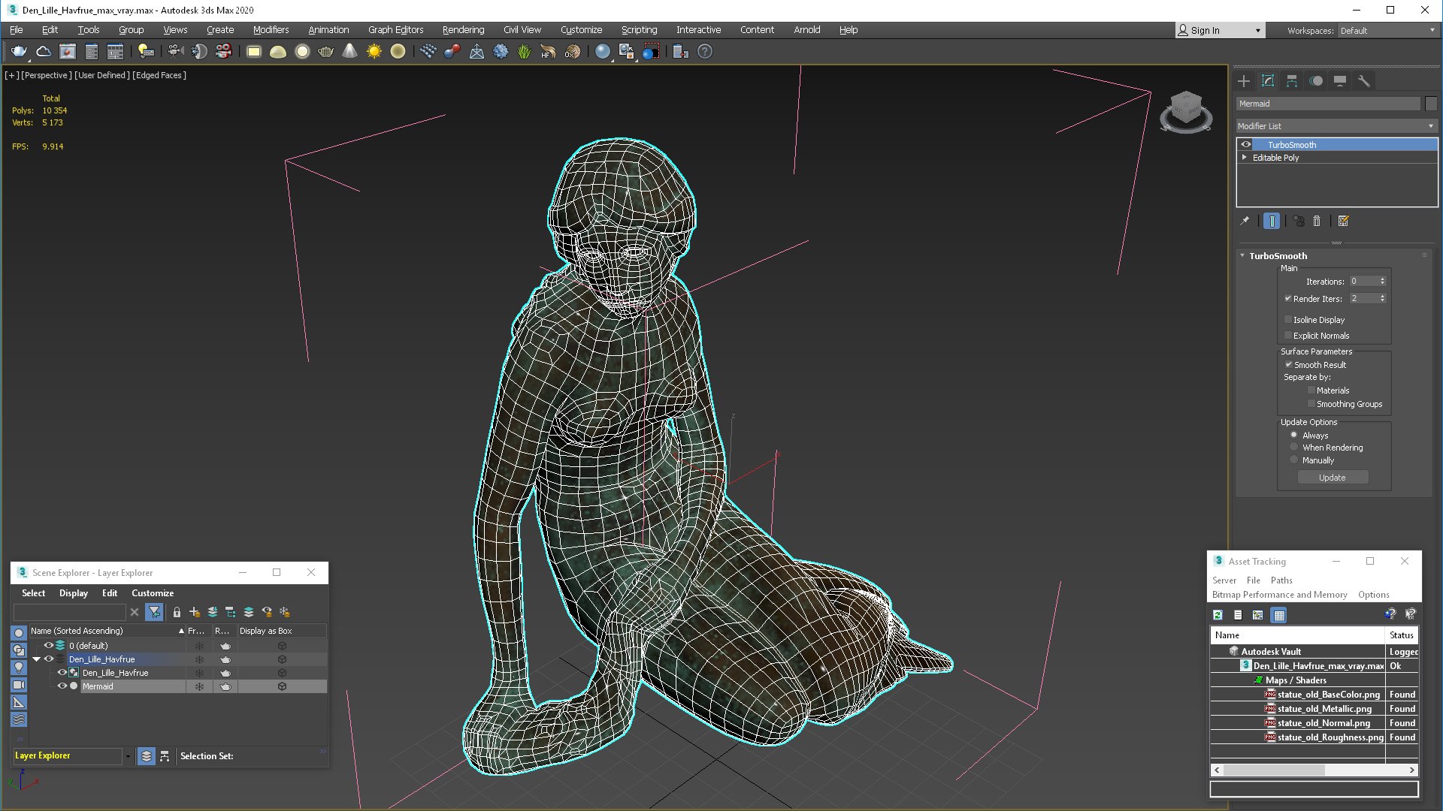
Task: Click the cone primitive icon in toolbar
Action: pyautogui.click(x=349, y=52)
